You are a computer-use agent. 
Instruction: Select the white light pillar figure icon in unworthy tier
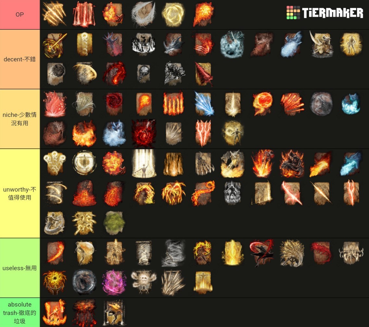pyautogui.click(x=144, y=164)
